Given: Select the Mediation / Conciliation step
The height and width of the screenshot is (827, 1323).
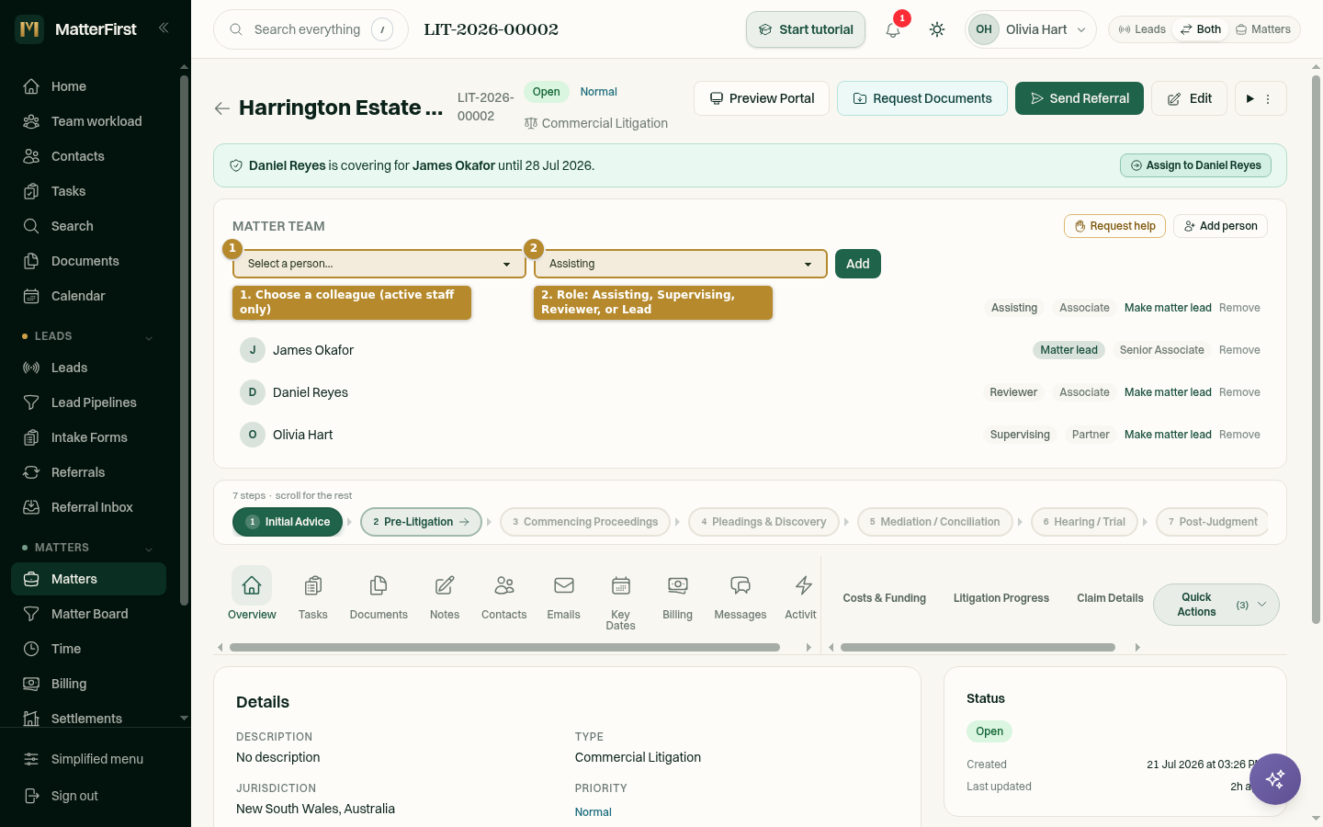Looking at the screenshot, I should pyautogui.click(x=934, y=522).
